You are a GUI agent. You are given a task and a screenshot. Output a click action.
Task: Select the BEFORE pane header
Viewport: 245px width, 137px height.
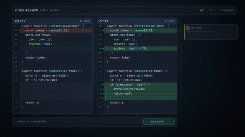(52, 21)
